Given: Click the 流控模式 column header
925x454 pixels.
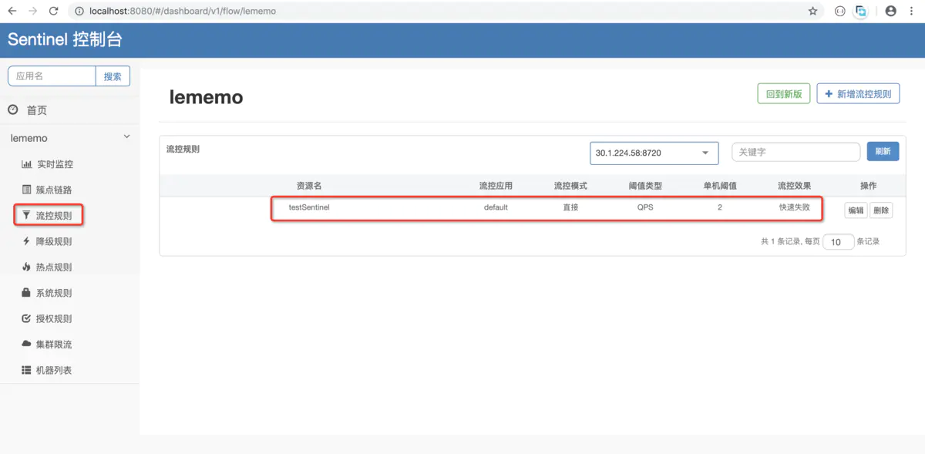Looking at the screenshot, I should pyautogui.click(x=570, y=186).
